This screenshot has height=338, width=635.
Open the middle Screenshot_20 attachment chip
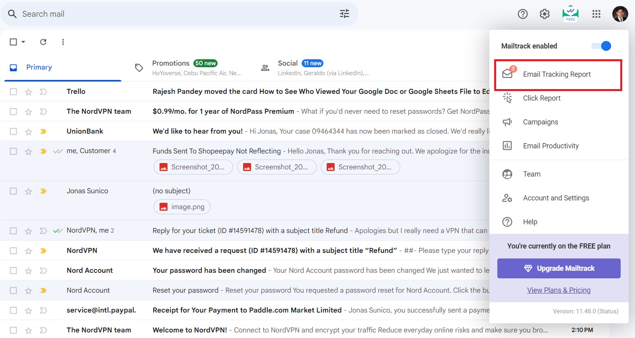coord(277,167)
